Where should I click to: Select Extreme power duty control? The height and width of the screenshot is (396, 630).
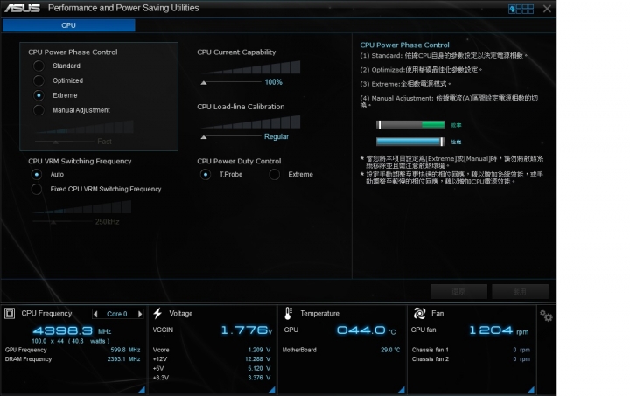(x=275, y=175)
